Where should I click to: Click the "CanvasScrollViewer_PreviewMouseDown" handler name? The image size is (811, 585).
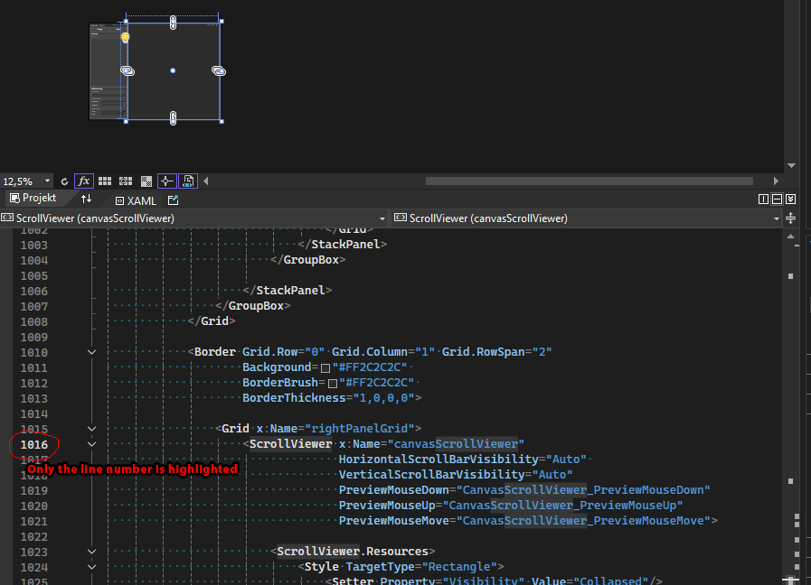coord(583,490)
